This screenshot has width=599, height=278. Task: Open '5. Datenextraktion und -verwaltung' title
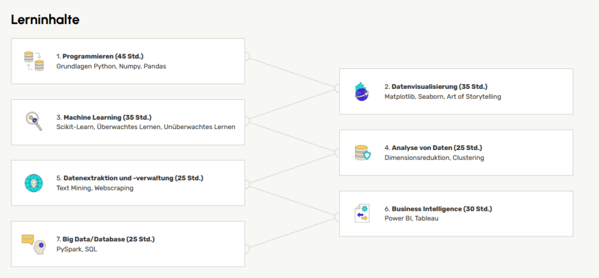(129, 178)
